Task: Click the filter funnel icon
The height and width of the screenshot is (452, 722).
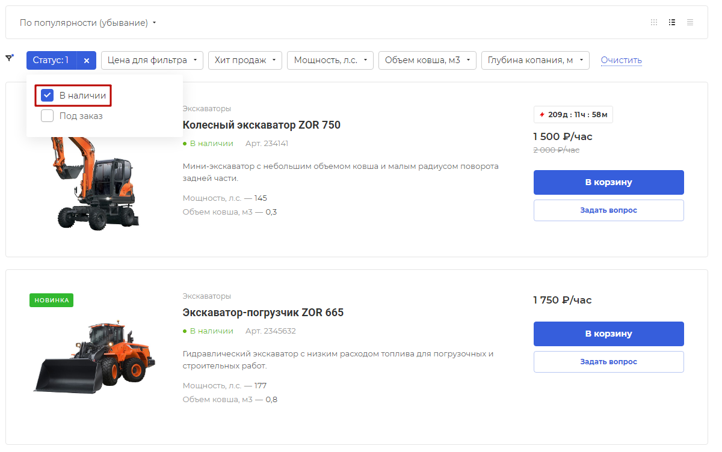Action: (10, 58)
